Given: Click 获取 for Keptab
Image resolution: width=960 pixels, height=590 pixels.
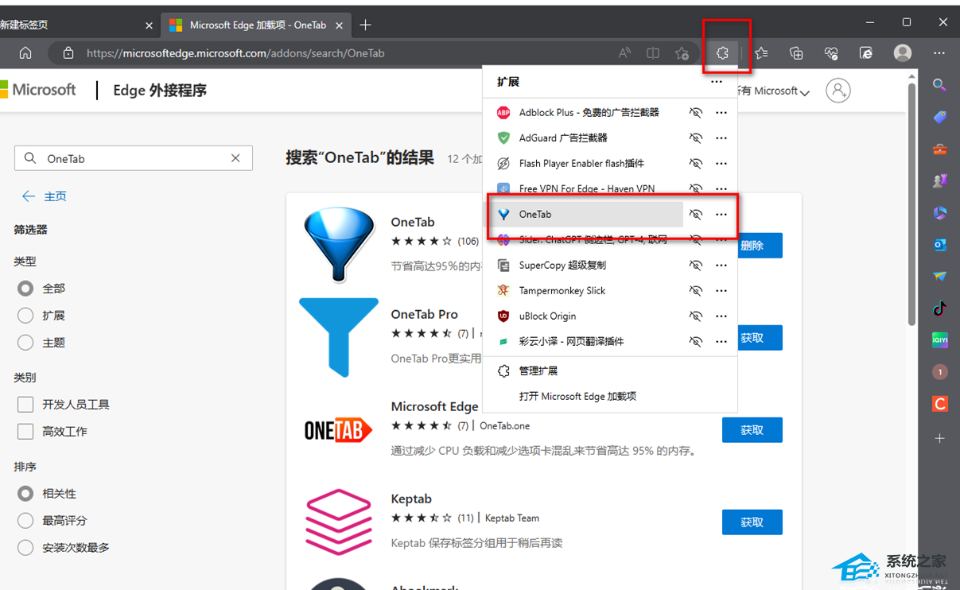Looking at the screenshot, I should tap(752, 522).
